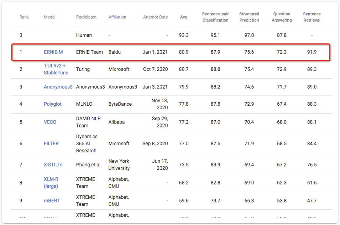This screenshot has height=225, width=340.
Task: Click the Anonymous3 model link
Action: click(x=58, y=87)
